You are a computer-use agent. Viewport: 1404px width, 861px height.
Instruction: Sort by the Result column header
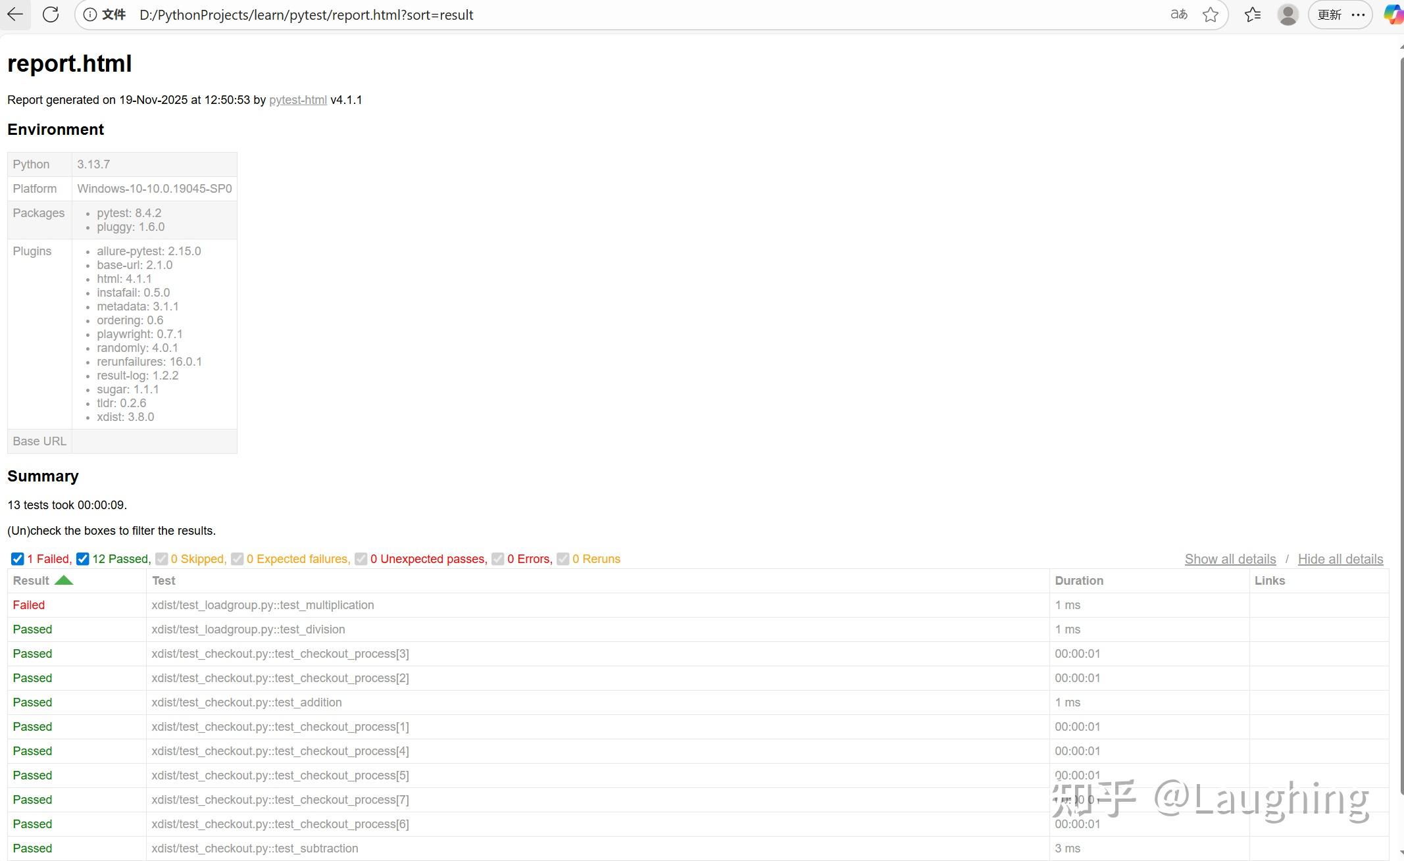pos(32,580)
